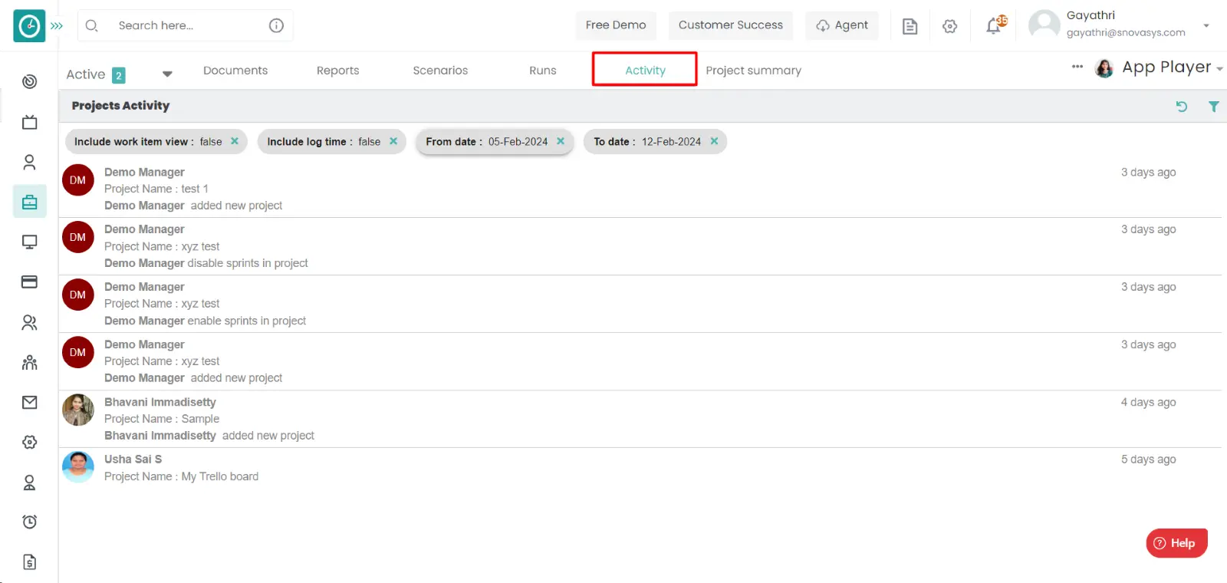Click '5 days ago' timestamp

pos(1148,459)
